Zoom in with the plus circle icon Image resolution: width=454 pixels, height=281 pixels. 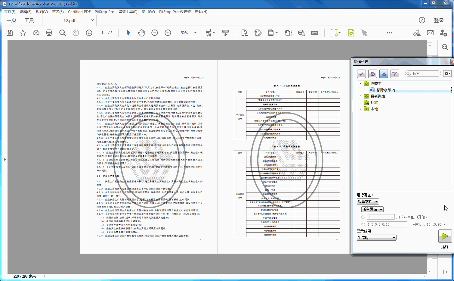[168, 33]
